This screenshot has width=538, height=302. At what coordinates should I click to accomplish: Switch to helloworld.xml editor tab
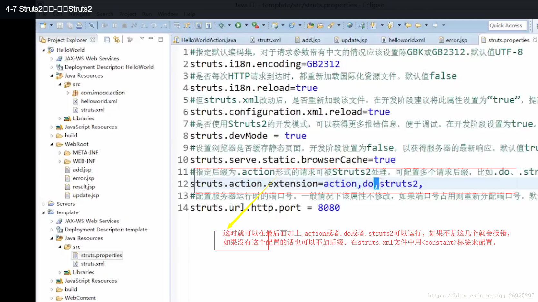[x=403, y=40]
